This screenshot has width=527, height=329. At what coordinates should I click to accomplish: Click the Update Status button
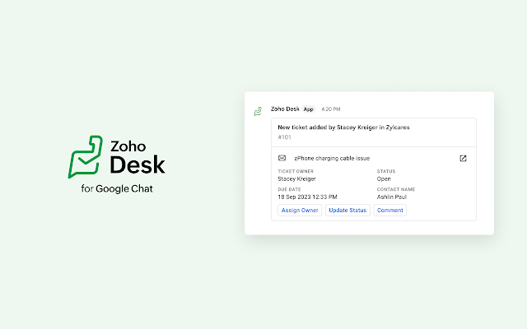click(347, 211)
